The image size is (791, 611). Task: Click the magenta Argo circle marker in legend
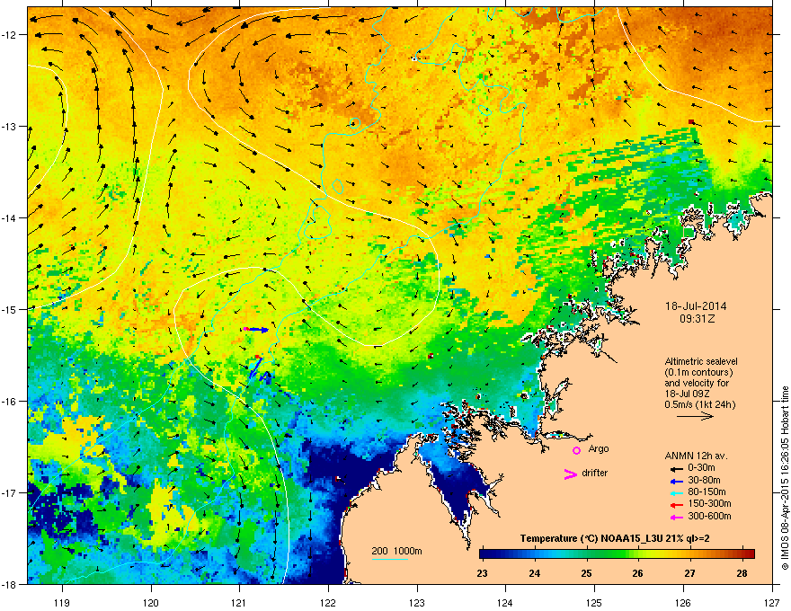point(576,450)
